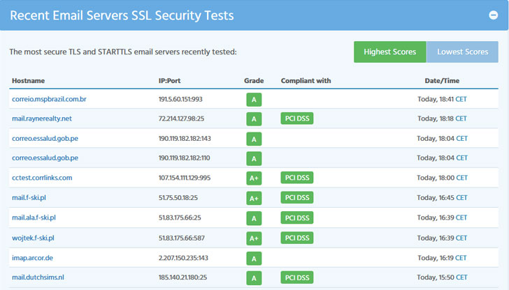
Task: Open the cctest.corrlinks.com test result
Action: click(42, 178)
